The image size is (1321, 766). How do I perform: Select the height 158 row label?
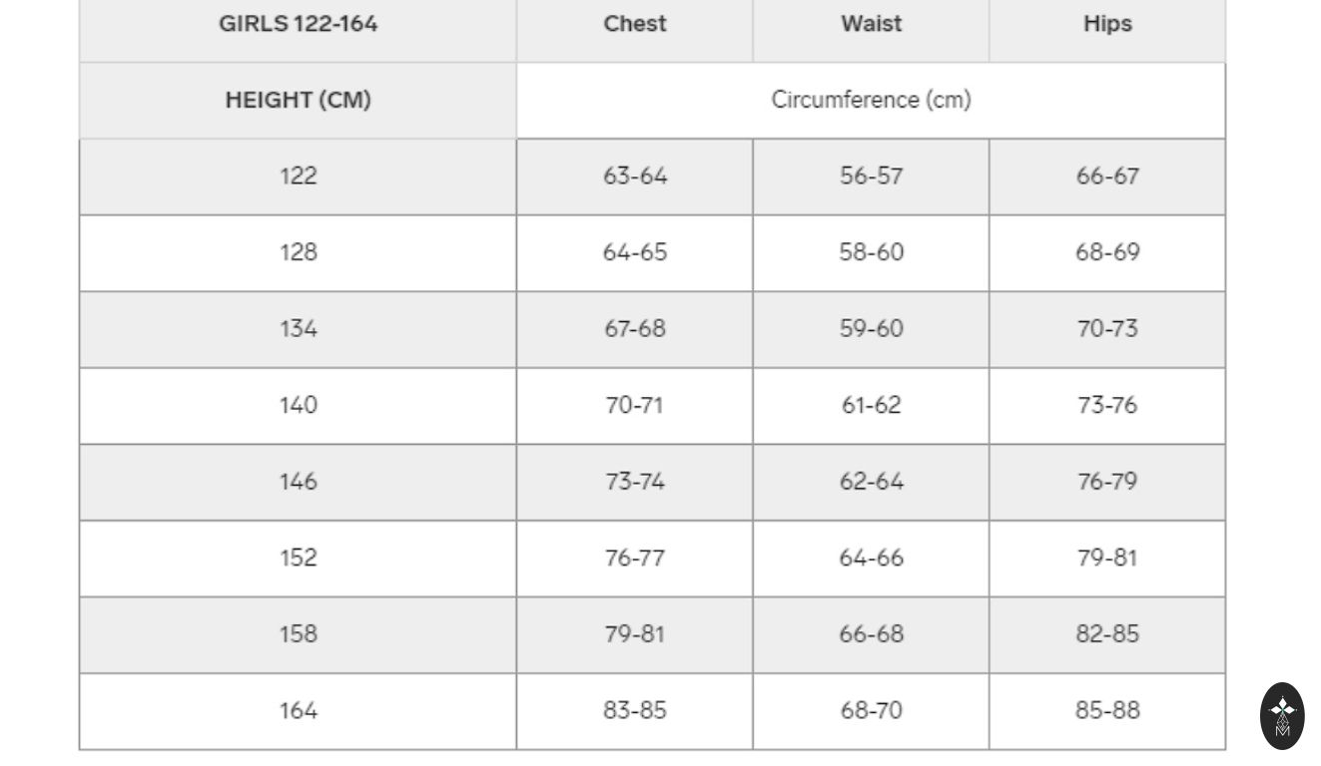pyautogui.click(x=298, y=633)
